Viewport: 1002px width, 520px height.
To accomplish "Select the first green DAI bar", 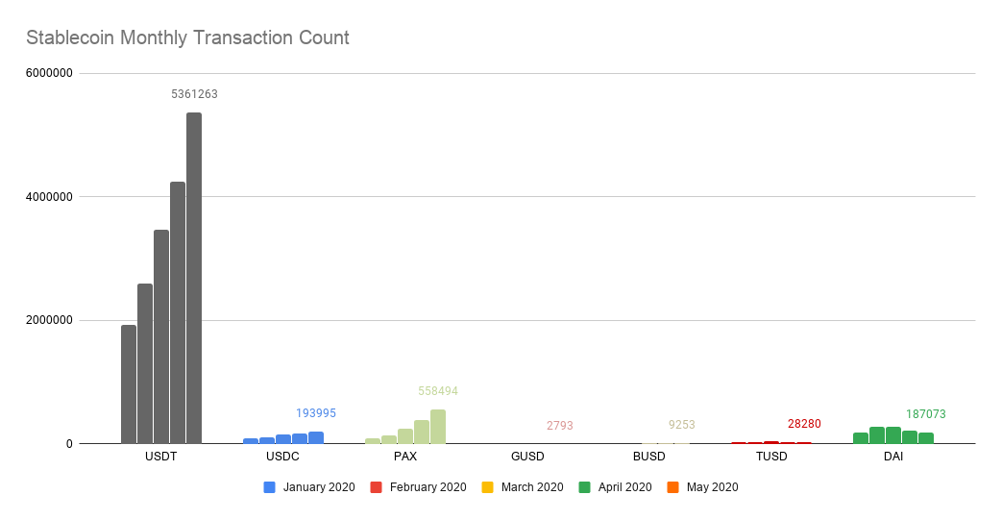I will pyautogui.click(x=861, y=438).
